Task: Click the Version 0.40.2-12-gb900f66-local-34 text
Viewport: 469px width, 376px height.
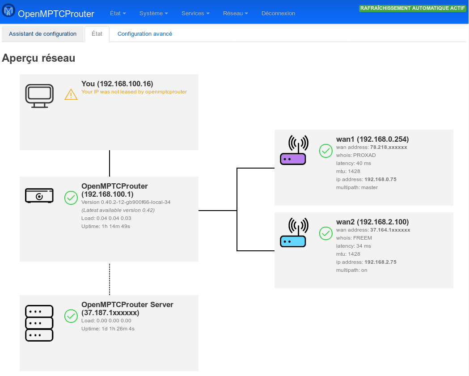Action: click(x=126, y=202)
